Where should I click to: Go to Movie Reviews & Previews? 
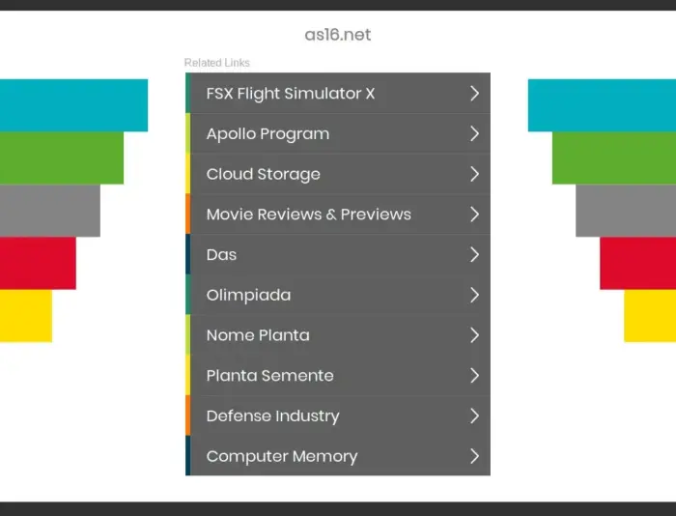coord(308,215)
